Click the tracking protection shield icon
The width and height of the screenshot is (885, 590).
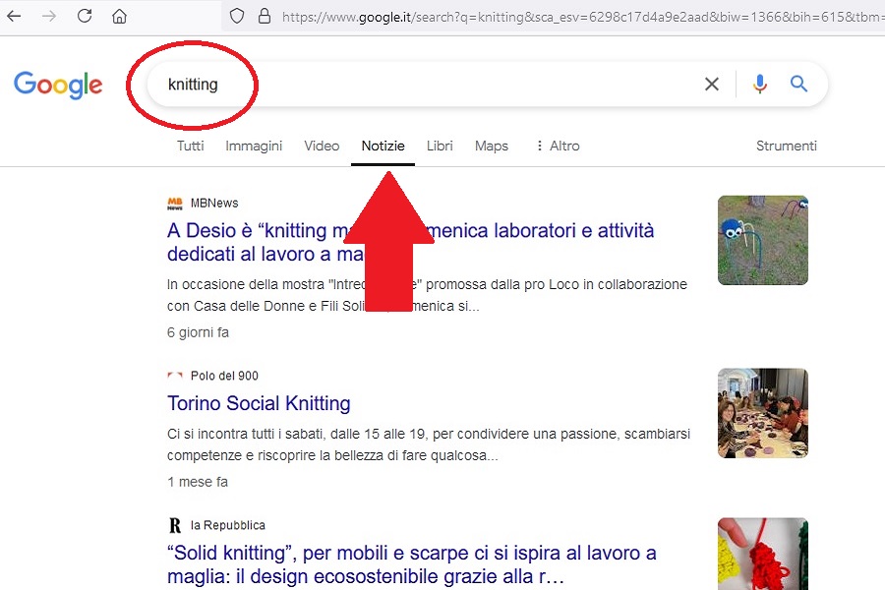[x=236, y=16]
